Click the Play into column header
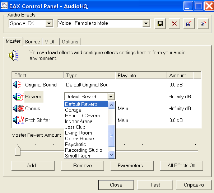The width and height of the screenshot is (214, 193). pos(141,75)
